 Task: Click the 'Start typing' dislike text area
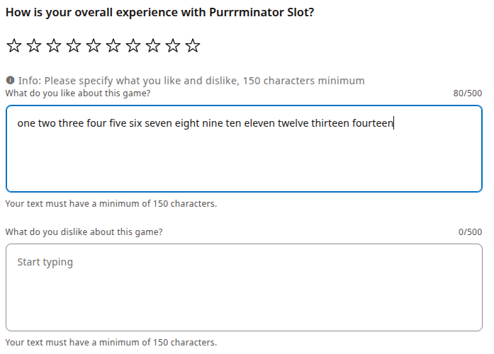click(x=244, y=287)
